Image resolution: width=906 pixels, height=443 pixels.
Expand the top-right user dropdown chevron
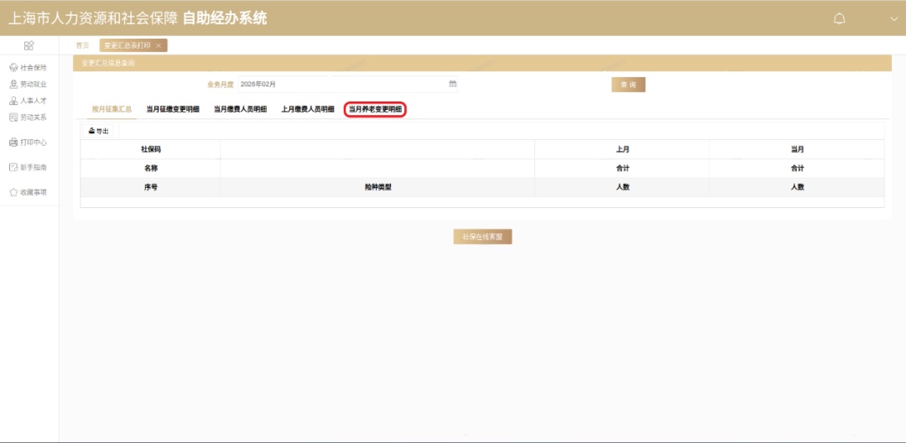(893, 18)
